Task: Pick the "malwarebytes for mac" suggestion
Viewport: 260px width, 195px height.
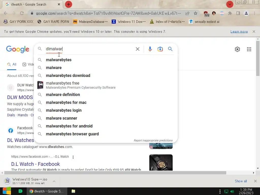Action: [106, 103]
